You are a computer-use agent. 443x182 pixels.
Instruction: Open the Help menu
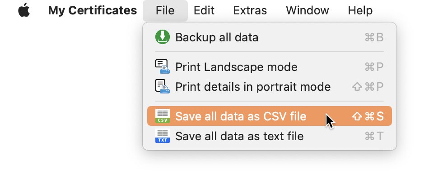360,10
